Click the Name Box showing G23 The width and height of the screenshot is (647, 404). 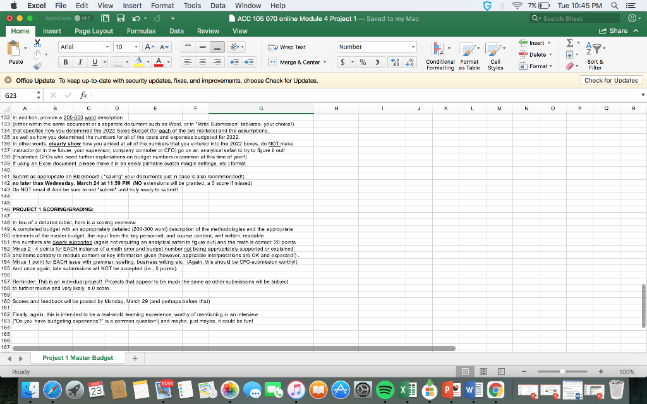[19, 95]
